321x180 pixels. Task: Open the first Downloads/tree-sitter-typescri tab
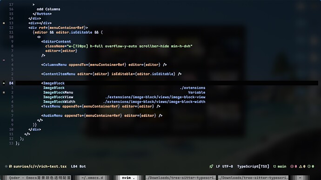[x=181, y=178]
